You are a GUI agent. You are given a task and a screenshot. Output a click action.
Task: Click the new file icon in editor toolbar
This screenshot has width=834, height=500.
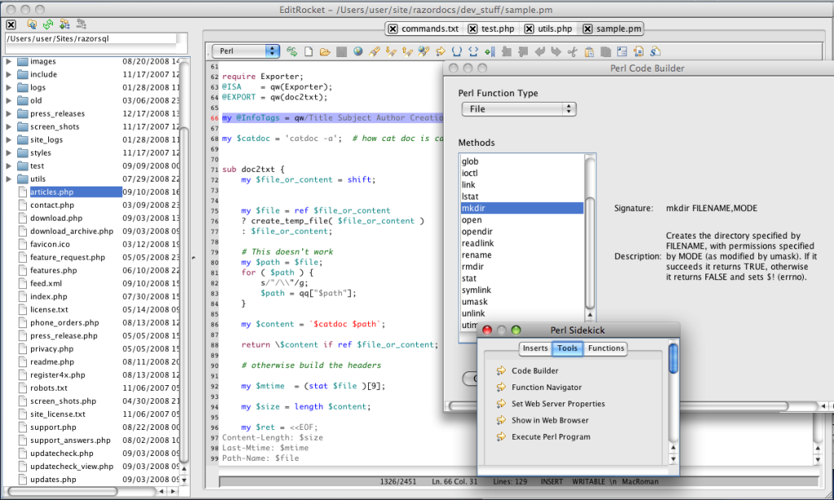pos(309,51)
